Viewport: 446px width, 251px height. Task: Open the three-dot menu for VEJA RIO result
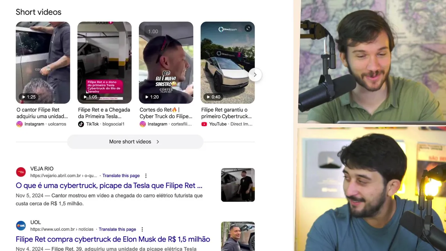tap(146, 176)
